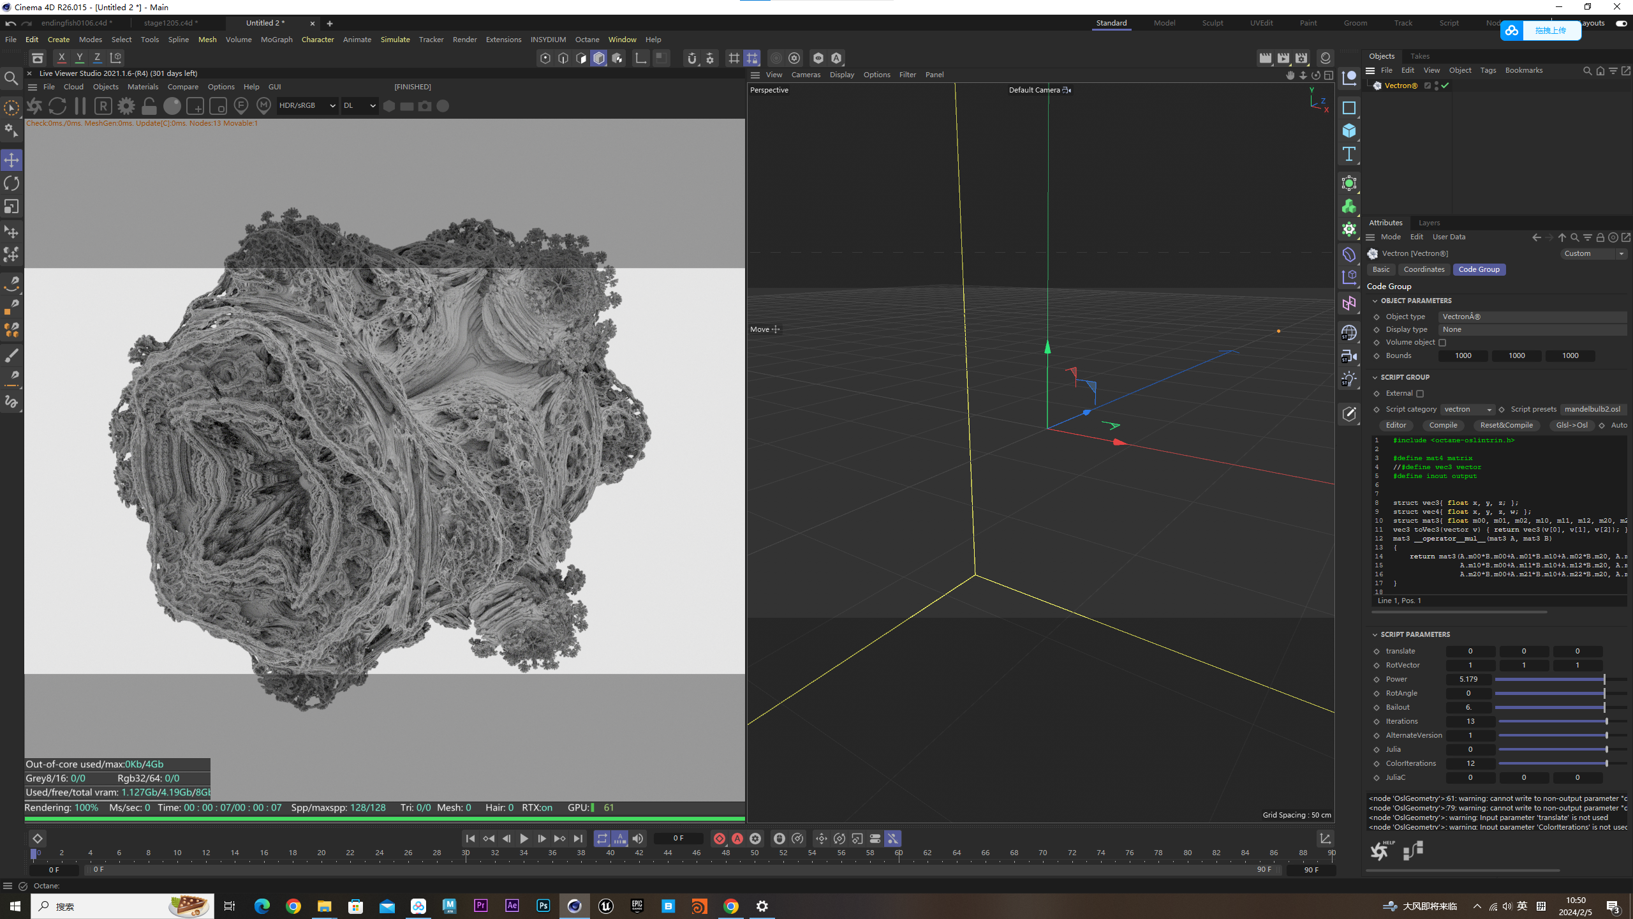Adjust the Power parameter slider
Screen dimensions: 1633x919
pyautogui.click(x=1603, y=679)
